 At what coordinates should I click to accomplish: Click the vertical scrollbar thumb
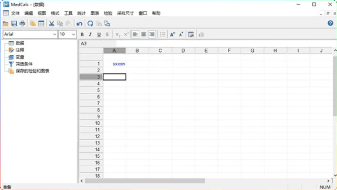coord(335,86)
